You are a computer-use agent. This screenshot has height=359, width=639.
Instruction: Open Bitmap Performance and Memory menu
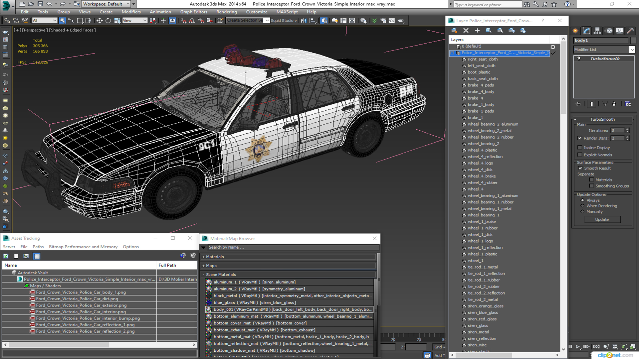click(x=83, y=247)
